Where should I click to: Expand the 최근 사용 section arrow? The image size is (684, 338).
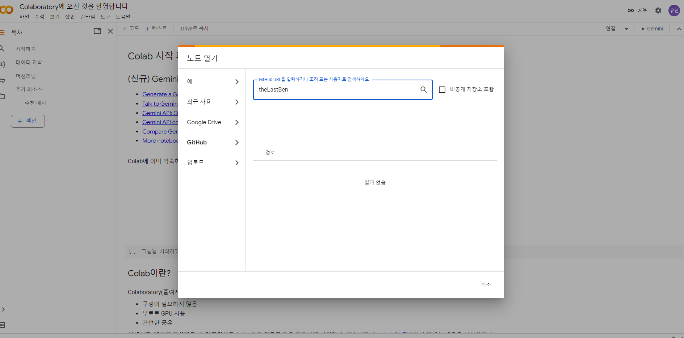237,102
